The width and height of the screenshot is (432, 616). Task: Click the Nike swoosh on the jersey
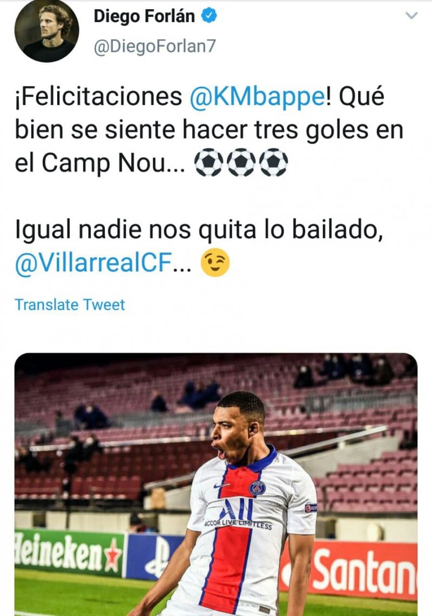point(221,486)
